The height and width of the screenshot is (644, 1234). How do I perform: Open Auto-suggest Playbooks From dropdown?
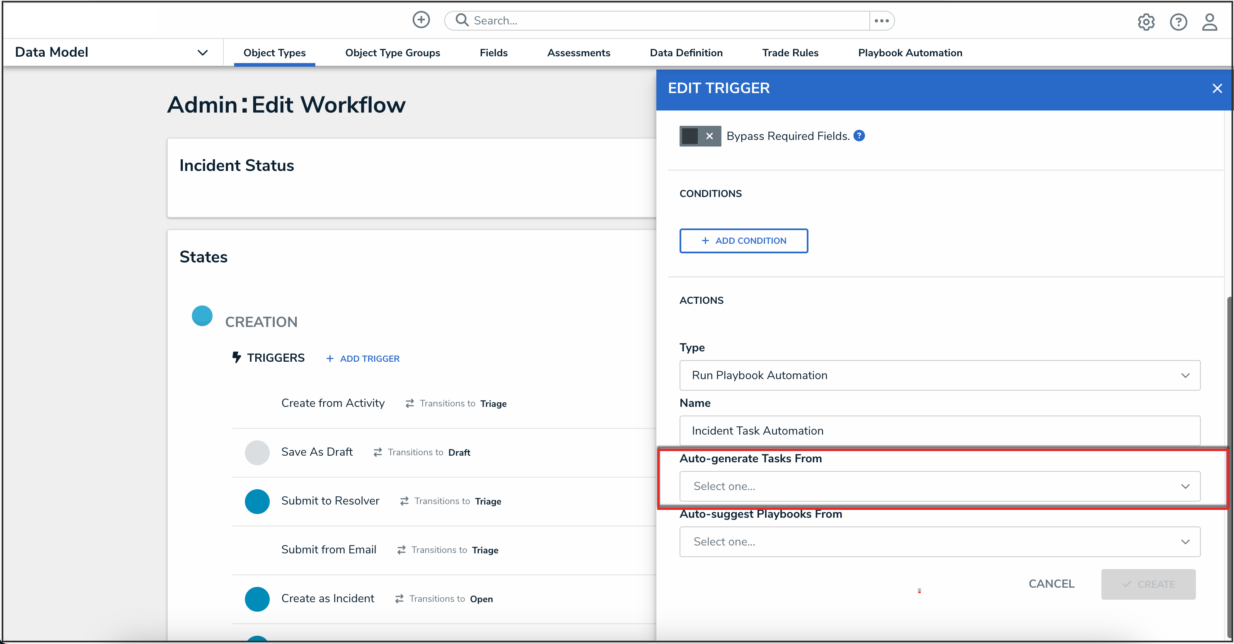click(x=939, y=542)
